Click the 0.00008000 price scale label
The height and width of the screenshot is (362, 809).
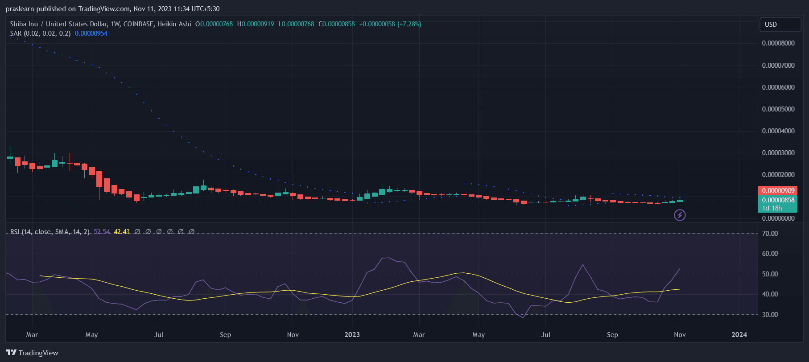click(x=778, y=43)
